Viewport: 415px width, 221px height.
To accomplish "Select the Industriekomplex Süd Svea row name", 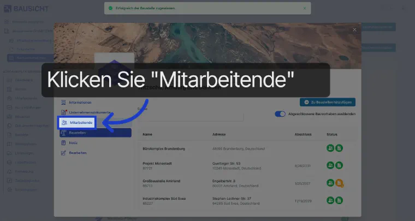I will point(164,199).
